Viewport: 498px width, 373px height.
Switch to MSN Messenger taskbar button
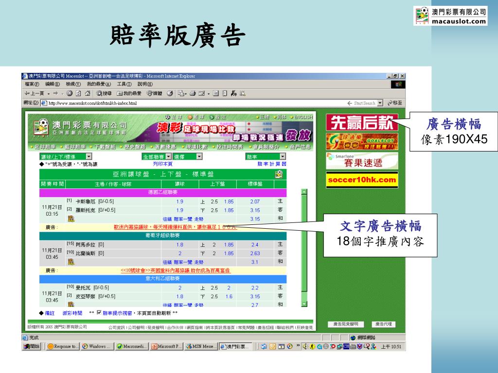click(x=201, y=346)
